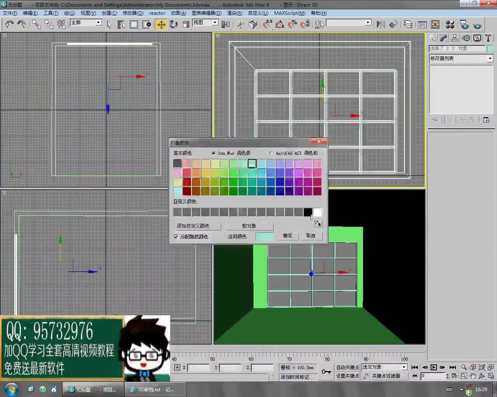Activate the Select and Rotate tool
Viewport: 497px width, 397px height.
point(173,24)
